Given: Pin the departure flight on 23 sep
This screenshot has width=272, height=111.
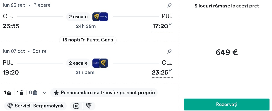Looking at the screenshot, I should [169, 5].
